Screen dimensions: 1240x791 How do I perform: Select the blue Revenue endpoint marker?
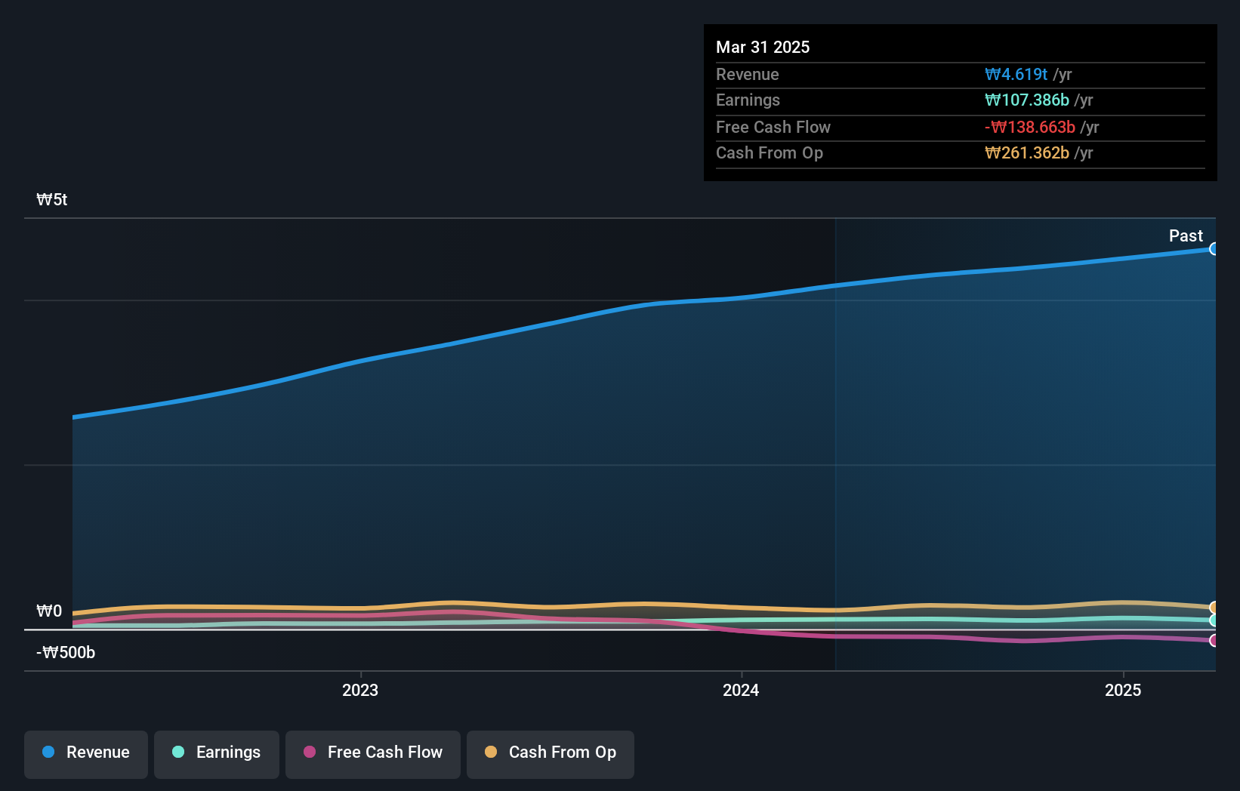(1214, 248)
